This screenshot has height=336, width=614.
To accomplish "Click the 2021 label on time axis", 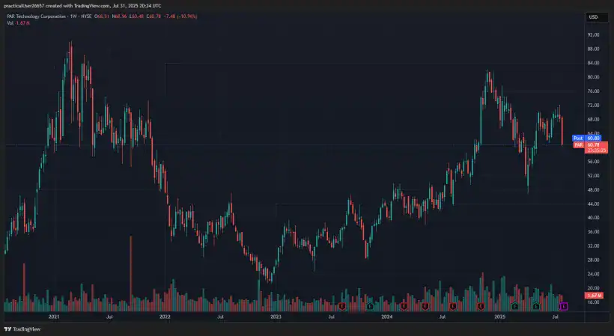I will (54, 317).
